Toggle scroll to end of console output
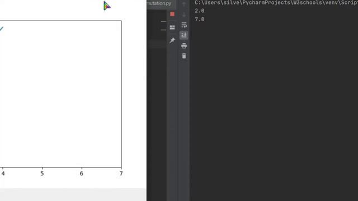 [184, 35]
